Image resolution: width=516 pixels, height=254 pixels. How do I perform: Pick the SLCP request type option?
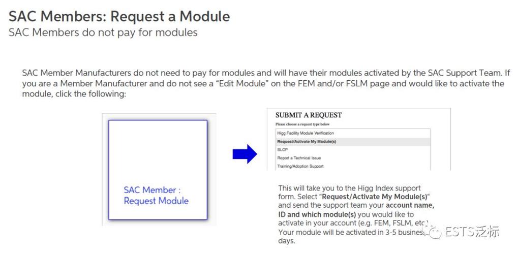pos(353,150)
